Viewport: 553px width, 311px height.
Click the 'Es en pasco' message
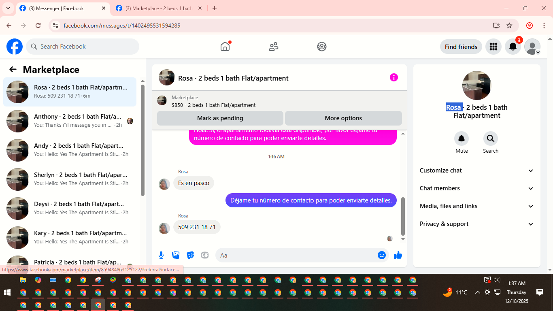click(194, 183)
